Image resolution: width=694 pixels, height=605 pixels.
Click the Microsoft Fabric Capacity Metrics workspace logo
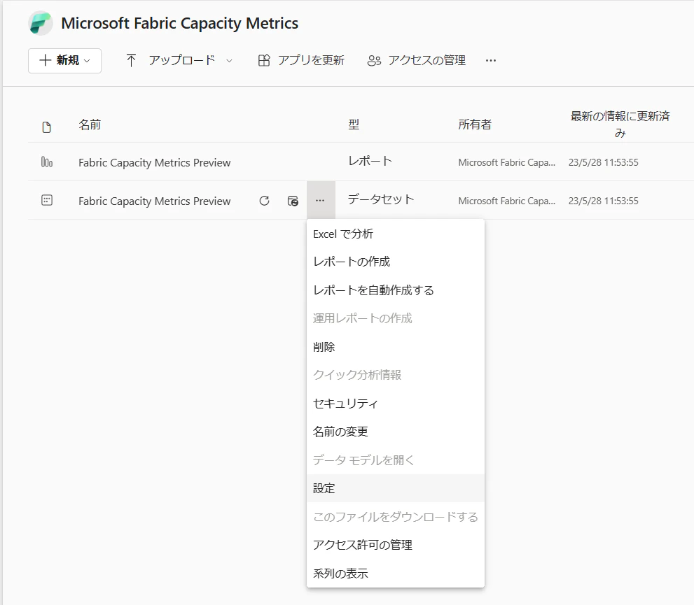coord(41,23)
